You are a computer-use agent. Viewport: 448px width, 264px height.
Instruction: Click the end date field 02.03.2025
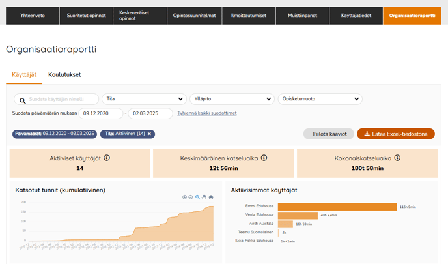click(x=150, y=113)
